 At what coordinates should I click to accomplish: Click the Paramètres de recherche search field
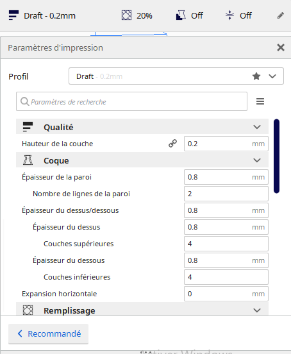tap(131, 101)
